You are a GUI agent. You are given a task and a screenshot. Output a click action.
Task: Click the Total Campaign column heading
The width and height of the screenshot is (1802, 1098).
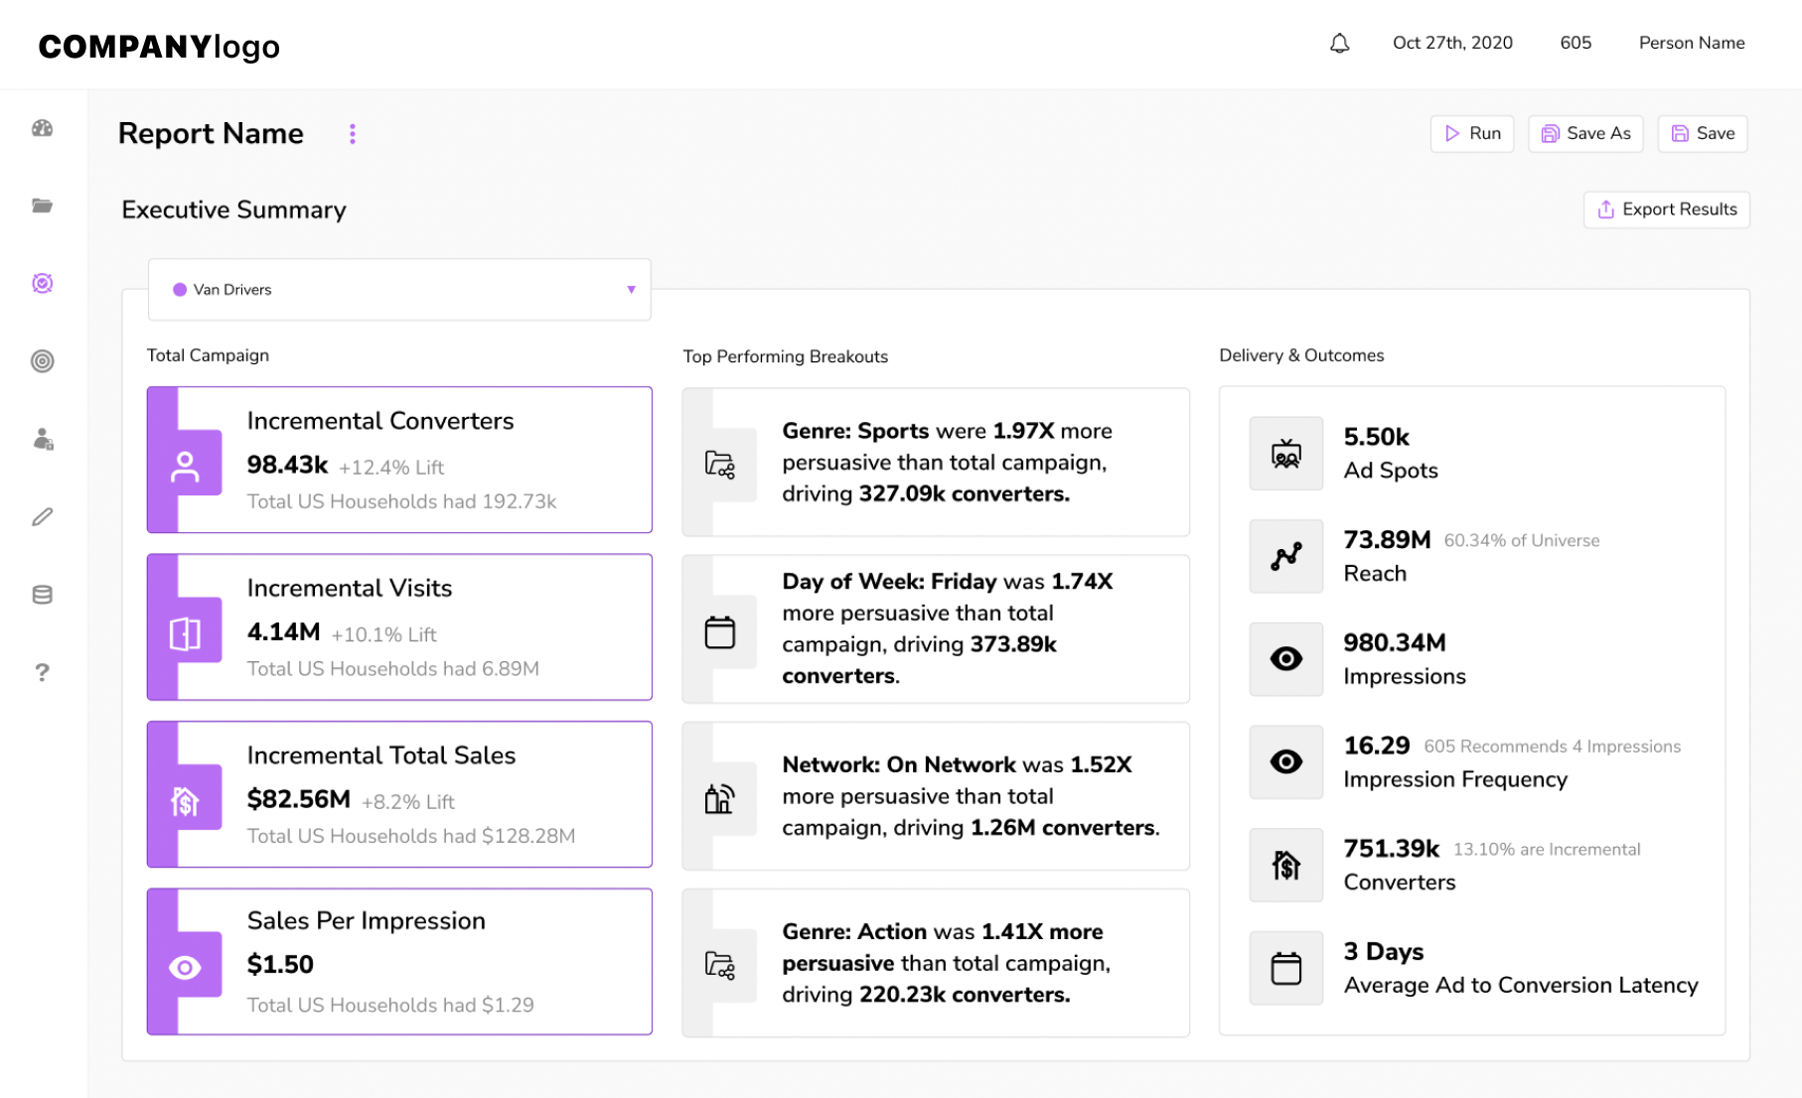[208, 355]
